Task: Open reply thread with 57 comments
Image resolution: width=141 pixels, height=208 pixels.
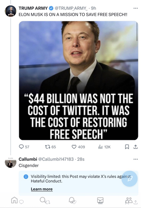Action: pos(24,147)
